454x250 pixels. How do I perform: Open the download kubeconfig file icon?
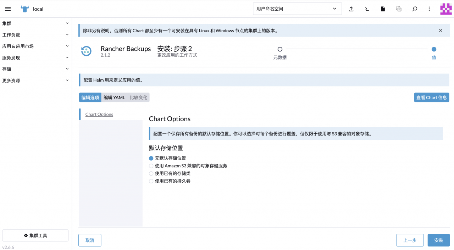383,9
